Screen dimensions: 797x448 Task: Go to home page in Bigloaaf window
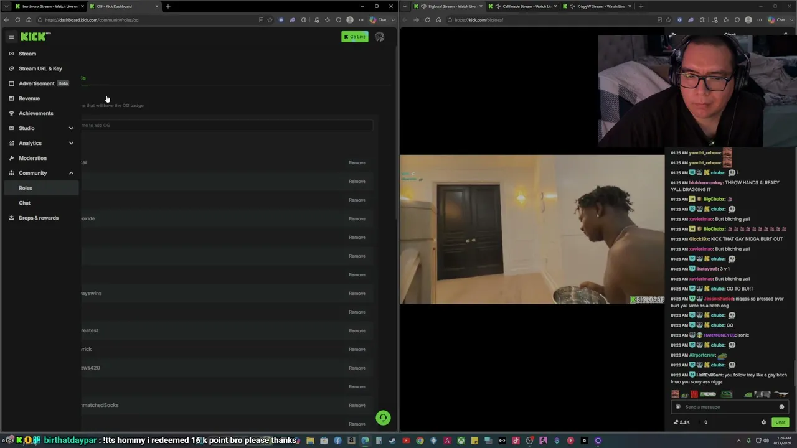tap(438, 20)
